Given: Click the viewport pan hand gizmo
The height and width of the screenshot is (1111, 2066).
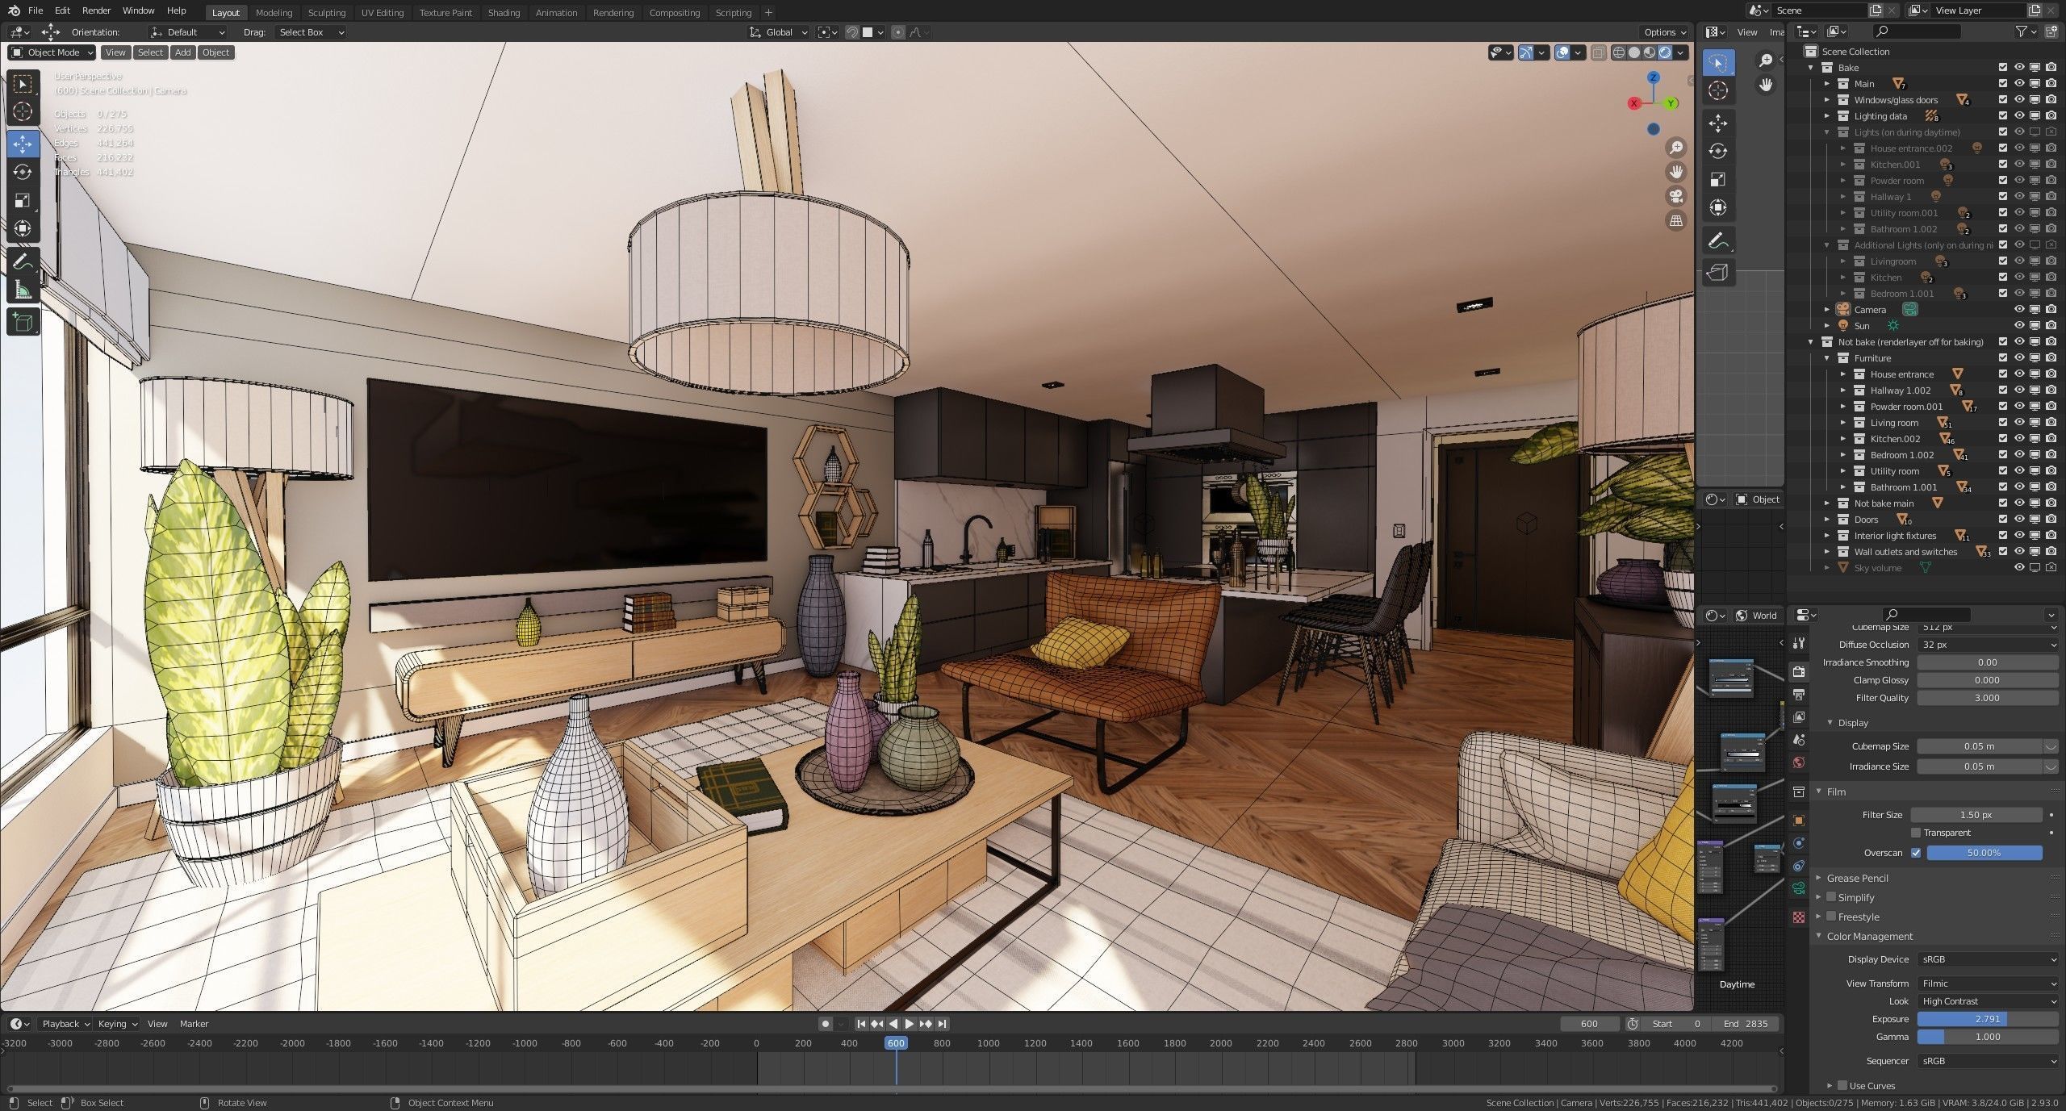Looking at the screenshot, I should [1676, 172].
